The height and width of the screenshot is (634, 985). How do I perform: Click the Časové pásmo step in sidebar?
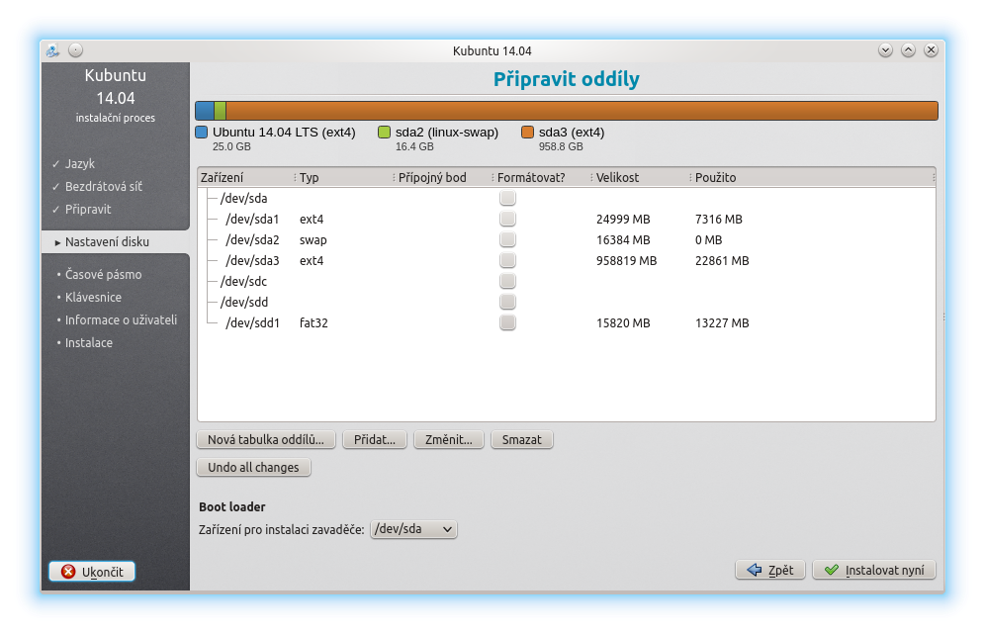pyautogui.click(x=103, y=275)
